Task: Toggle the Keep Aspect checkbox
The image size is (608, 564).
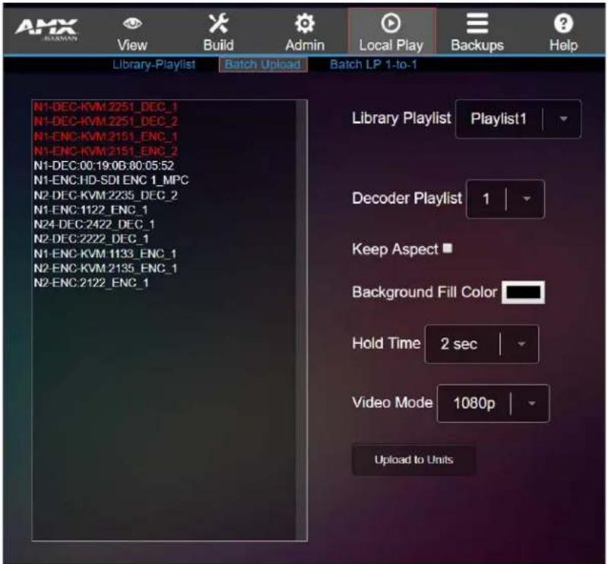Action: (448, 248)
